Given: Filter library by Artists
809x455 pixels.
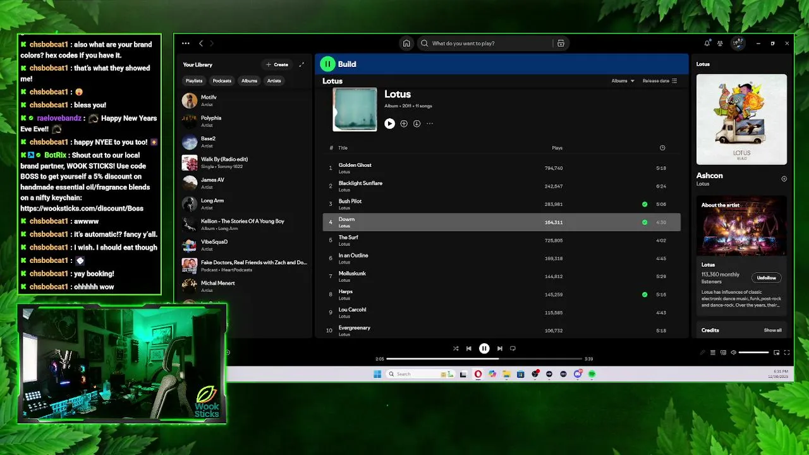Looking at the screenshot, I should click(x=274, y=81).
